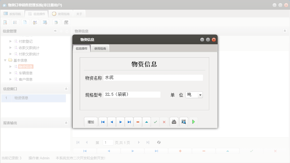
Task: Click the delete record minus icon in the dialog
Action: [138, 122]
